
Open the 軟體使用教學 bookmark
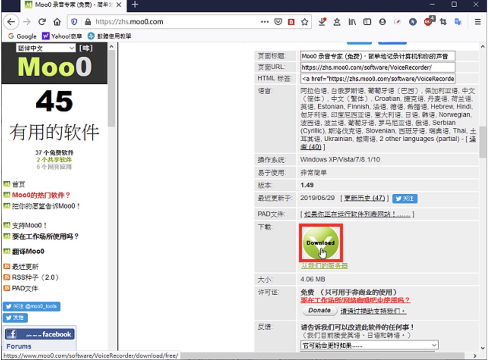coord(109,36)
